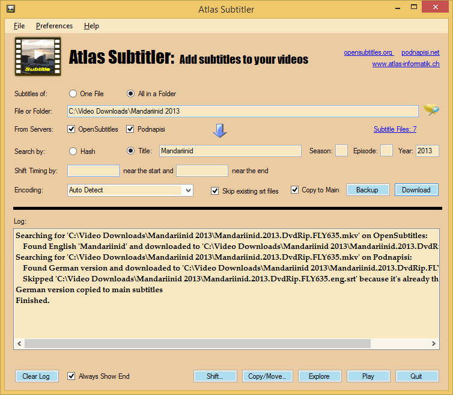
Task: Minimize the Atlas Subtitler window
Action: [398, 7]
